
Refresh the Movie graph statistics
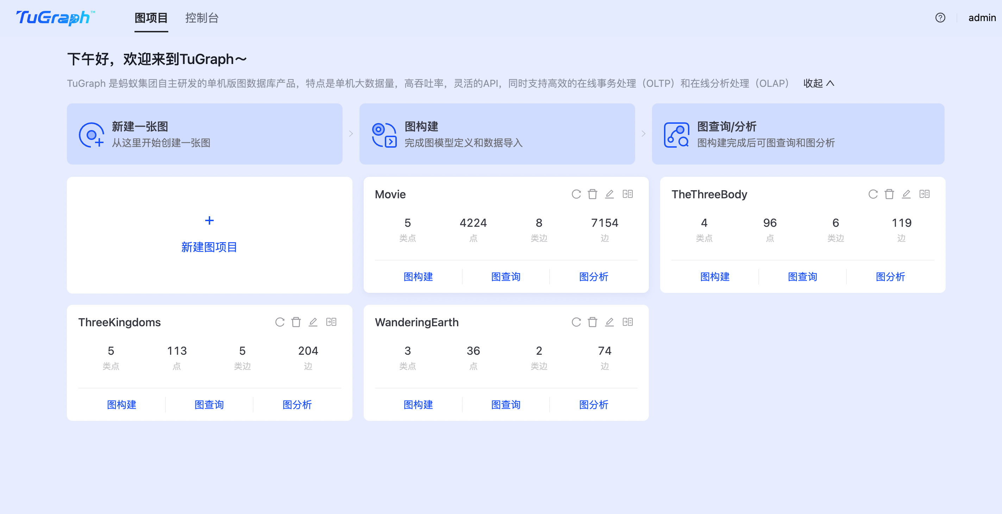tap(576, 194)
